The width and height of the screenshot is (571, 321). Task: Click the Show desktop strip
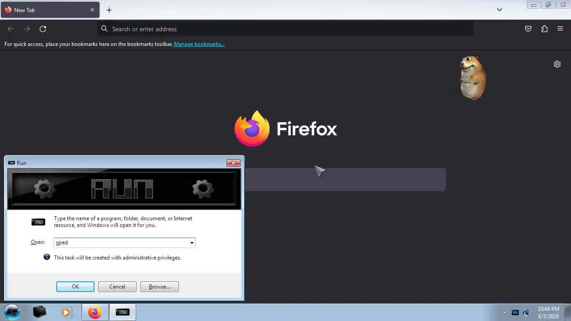567,312
